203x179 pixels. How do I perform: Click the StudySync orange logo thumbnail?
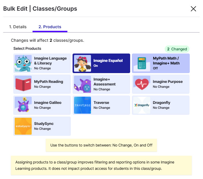tap(23, 126)
